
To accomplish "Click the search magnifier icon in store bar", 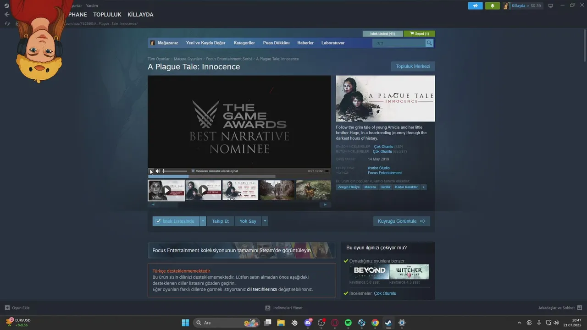I will pyautogui.click(x=429, y=43).
